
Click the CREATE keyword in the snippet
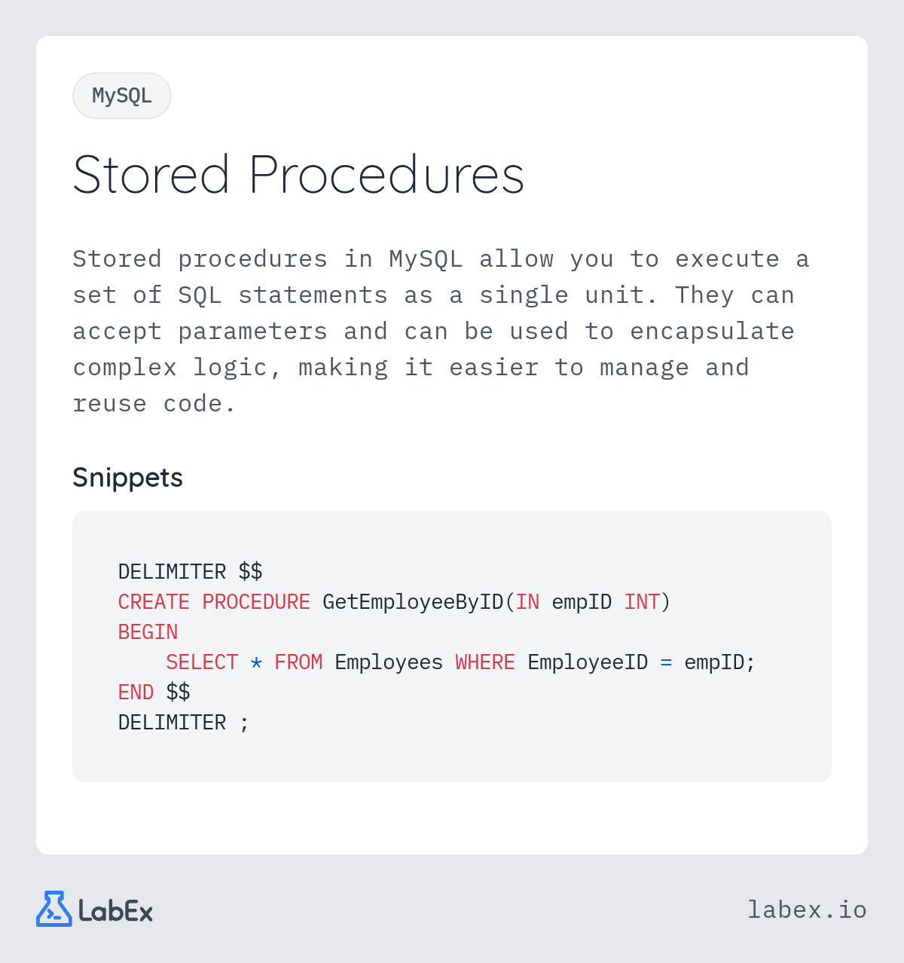[154, 602]
